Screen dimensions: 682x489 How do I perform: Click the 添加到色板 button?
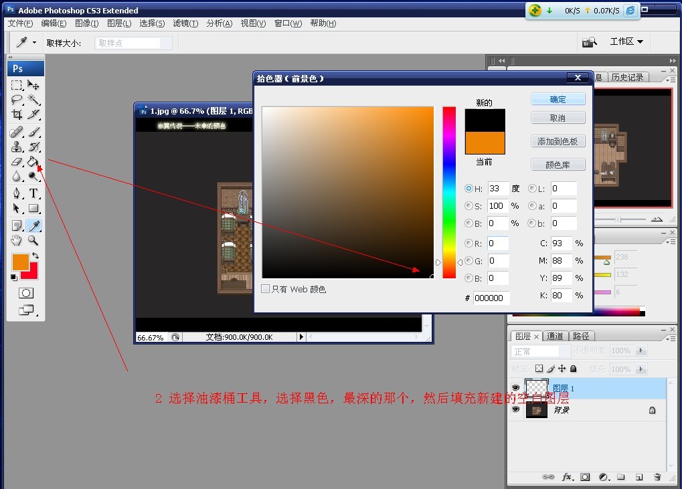[558, 141]
